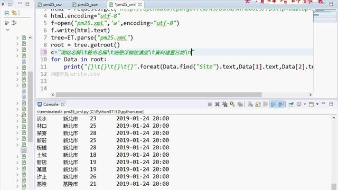Viewport: 338px width, 190px height.
Task: Open the Open Console dropdown arrow
Action: [x=317, y=104]
